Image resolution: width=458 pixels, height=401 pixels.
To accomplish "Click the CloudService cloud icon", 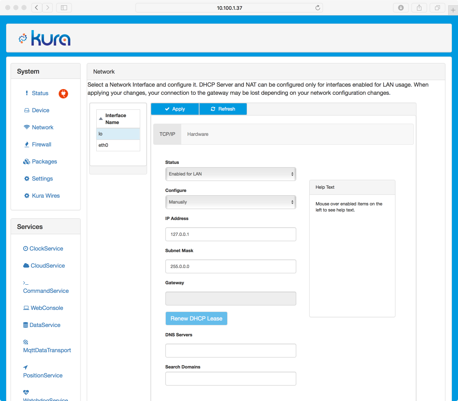I will pyautogui.click(x=26, y=266).
